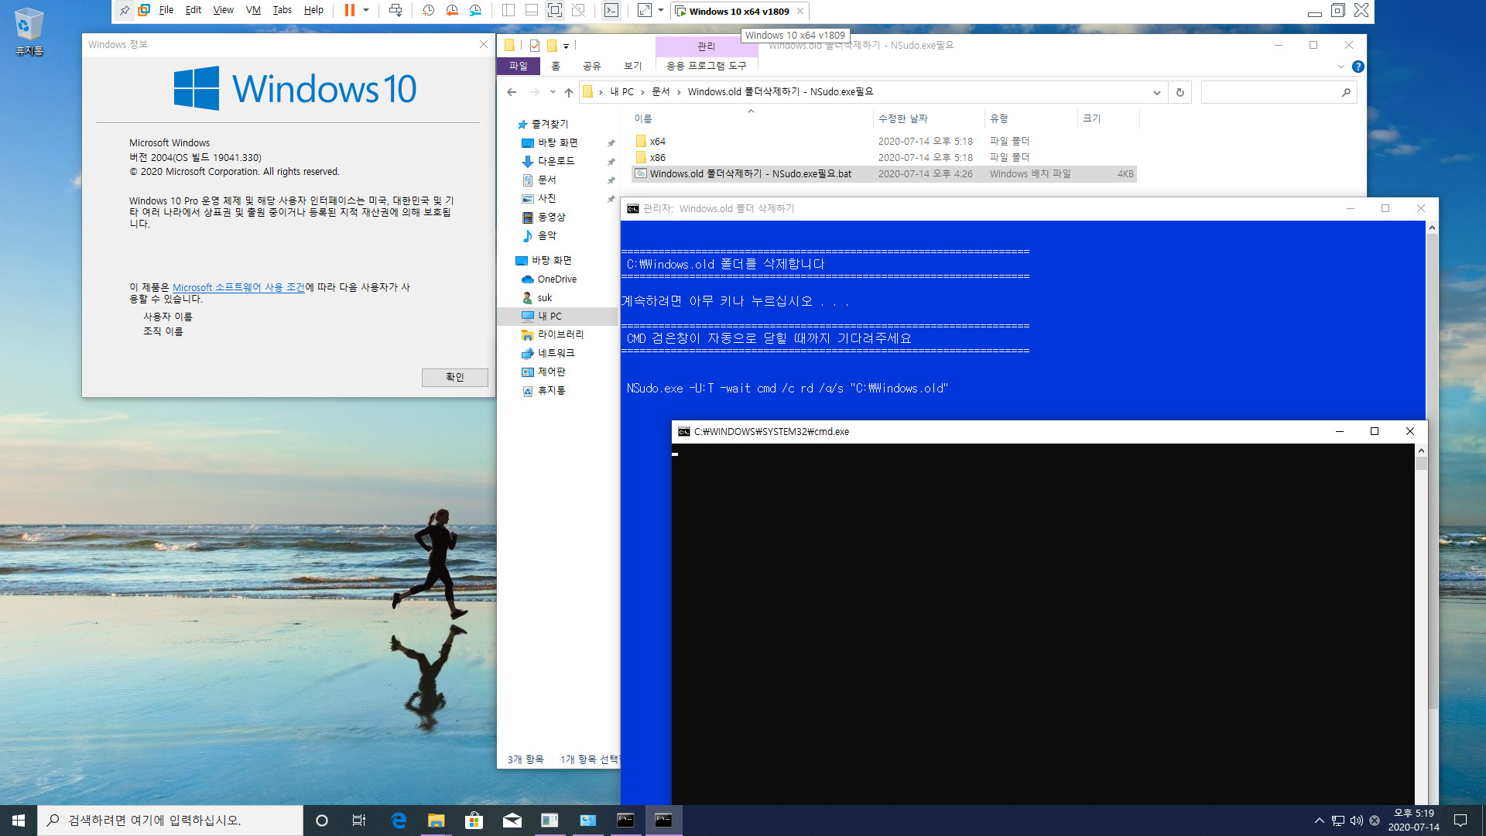Open the recent locations dropdown in Explorer
The image size is (1486, 836).
point(553,92)
